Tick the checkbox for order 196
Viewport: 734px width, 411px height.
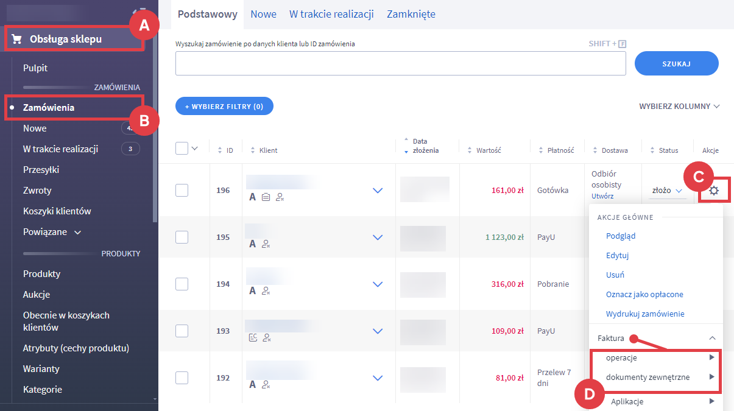tap(182, 190)
